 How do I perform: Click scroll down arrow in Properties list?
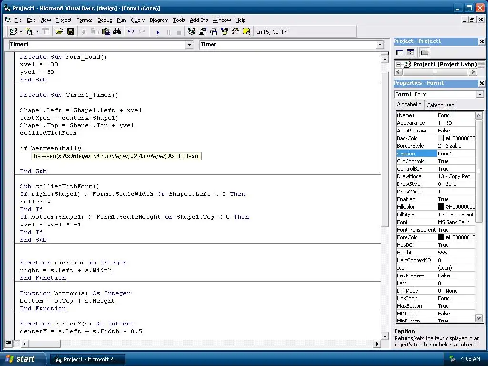point(478,318)
